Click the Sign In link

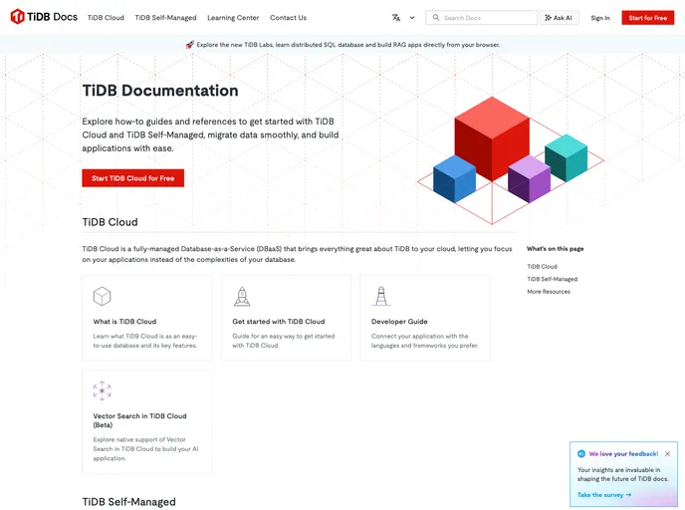(x=599, y=18)
